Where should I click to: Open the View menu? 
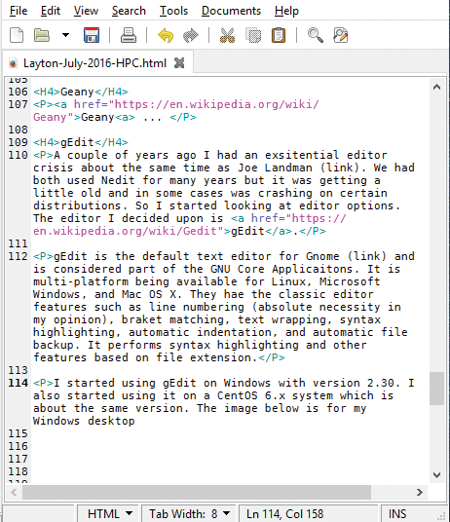click(87, 11)
